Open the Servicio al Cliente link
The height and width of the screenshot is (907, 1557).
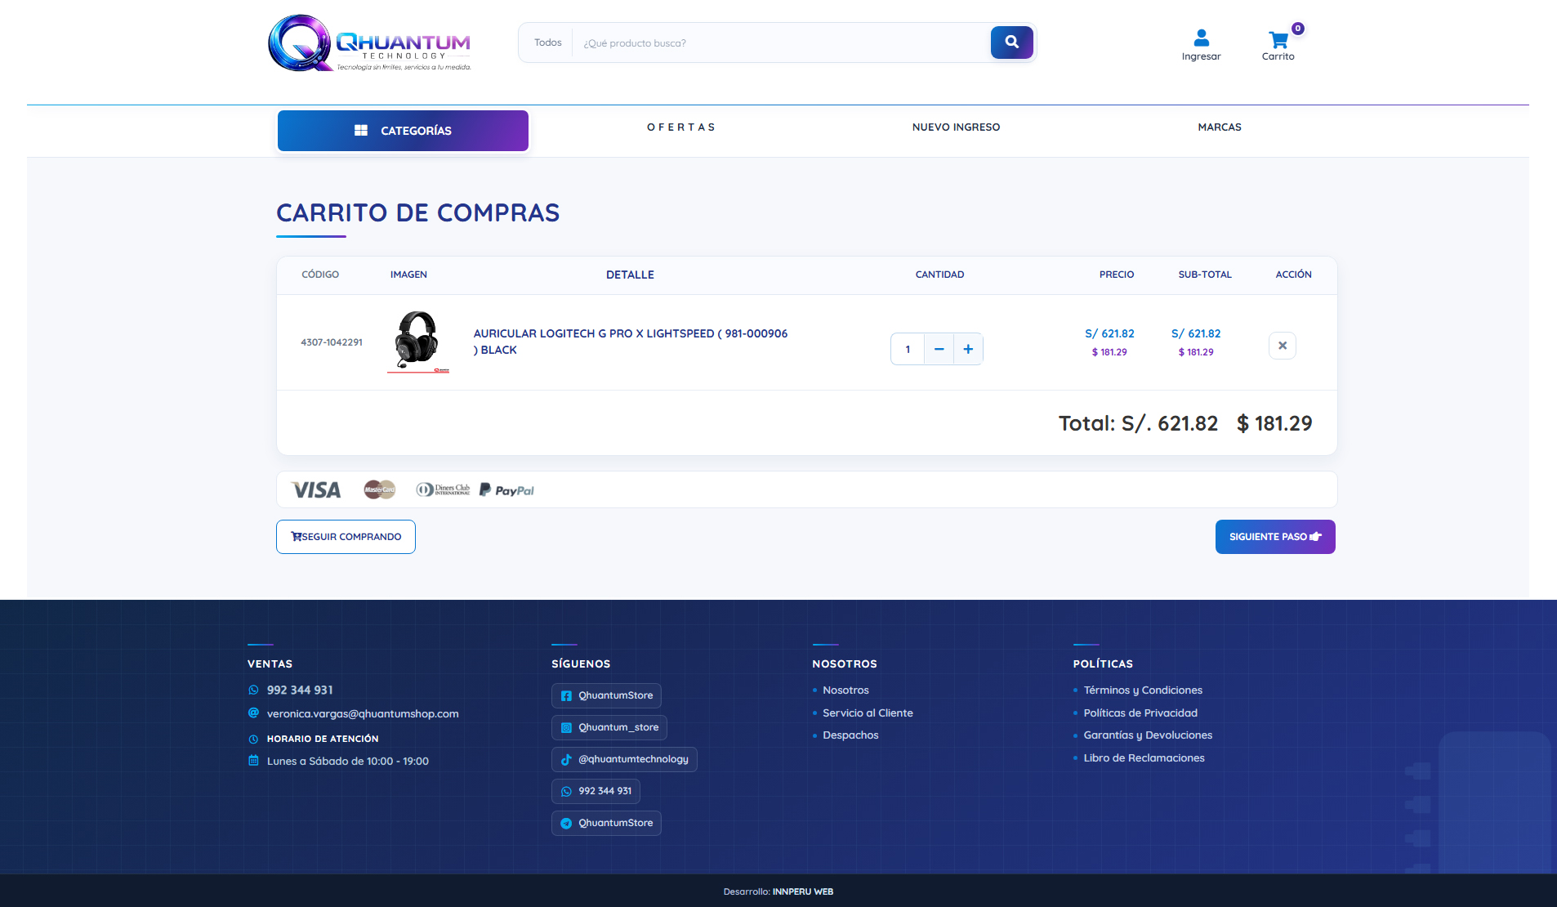pos(868,713)
